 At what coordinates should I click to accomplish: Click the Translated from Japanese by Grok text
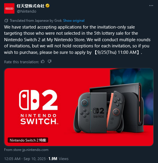pos(36,21)
